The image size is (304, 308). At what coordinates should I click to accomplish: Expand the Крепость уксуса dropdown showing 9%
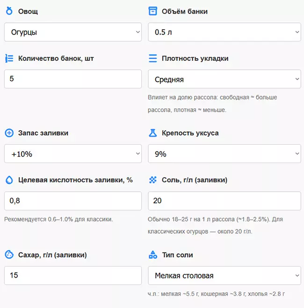[x=224, y=154]
